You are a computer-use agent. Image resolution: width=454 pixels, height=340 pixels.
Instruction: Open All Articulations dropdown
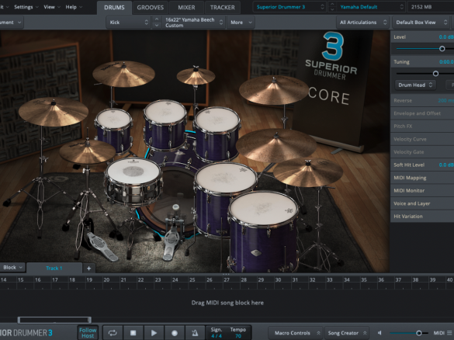click(x=363, y=23)
